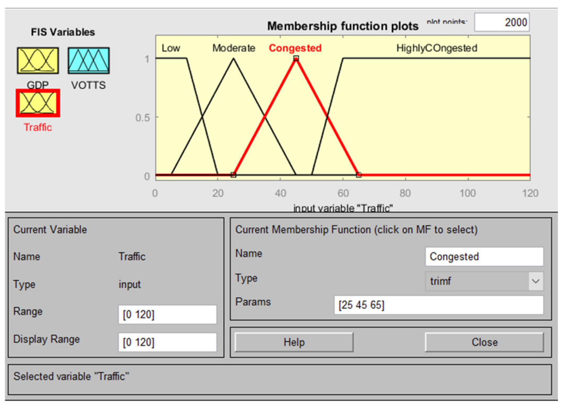The height and width of the screenshot is (407, 564).
Task: Click the dropdown arrow beside trimf
Action: coord(536,281)
